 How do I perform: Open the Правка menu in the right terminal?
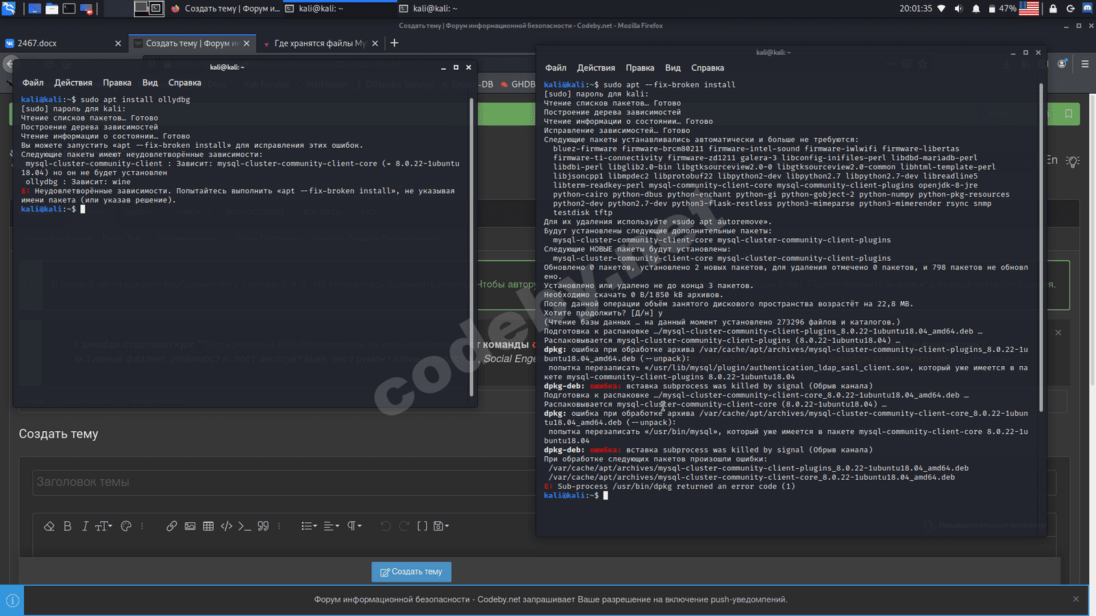639,68
